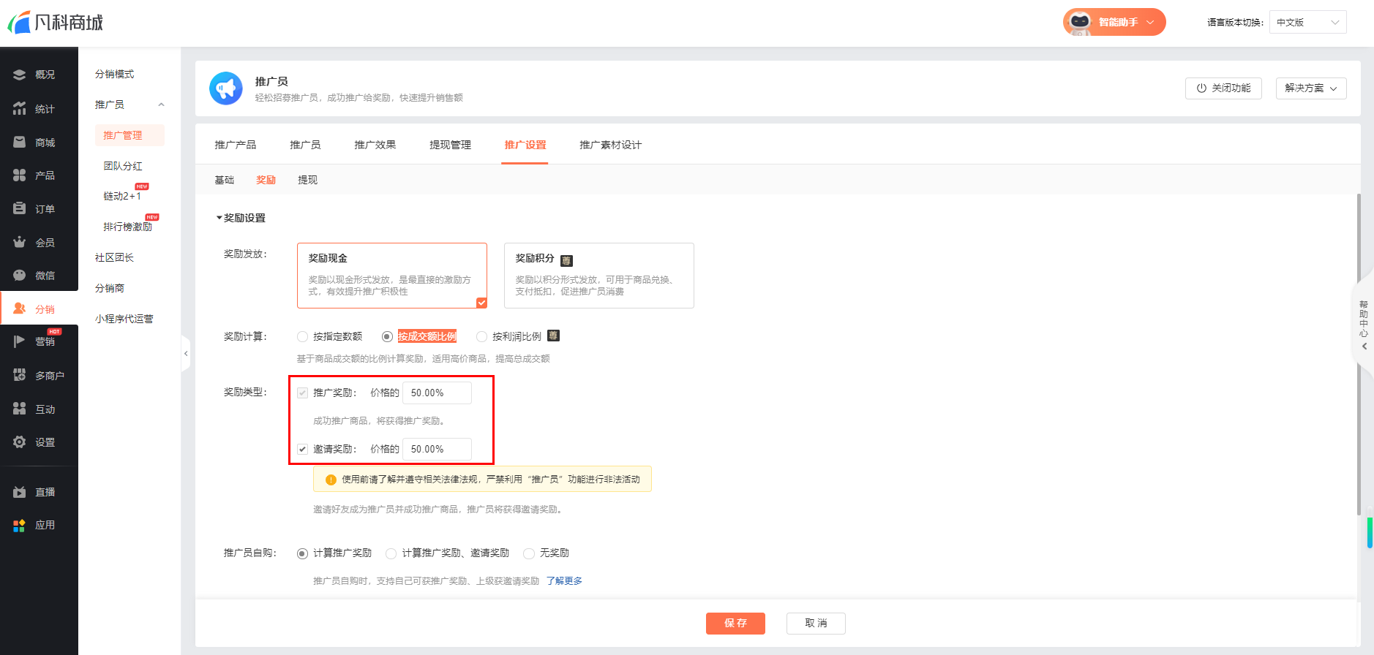Image resolution: width=1374 pixels, height=655 pixels.
Task: Select the 分销 distribution sidebar icon
Action: coord(20,309)
